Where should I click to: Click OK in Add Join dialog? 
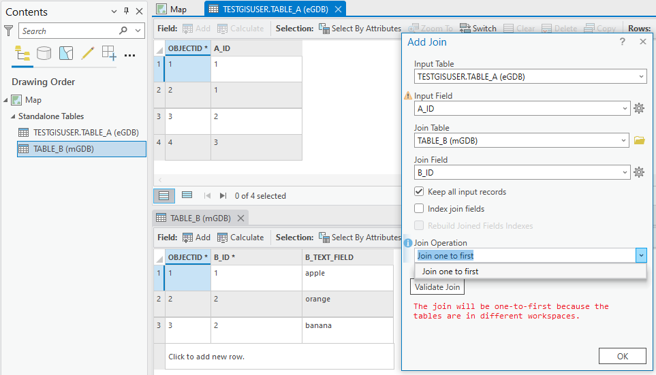point(623,356)
